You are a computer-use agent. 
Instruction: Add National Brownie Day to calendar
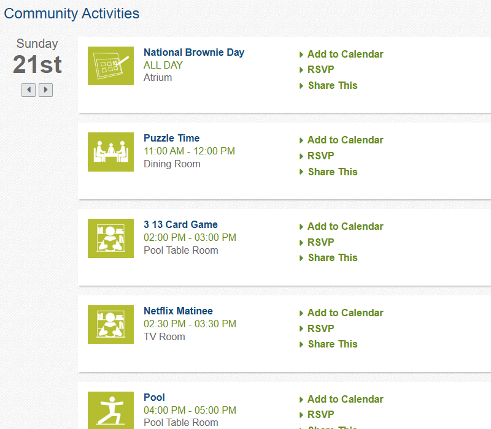click(x=345, y=54)
